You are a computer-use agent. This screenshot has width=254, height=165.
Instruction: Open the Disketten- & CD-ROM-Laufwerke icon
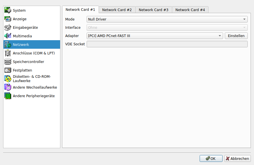[8, 79]
